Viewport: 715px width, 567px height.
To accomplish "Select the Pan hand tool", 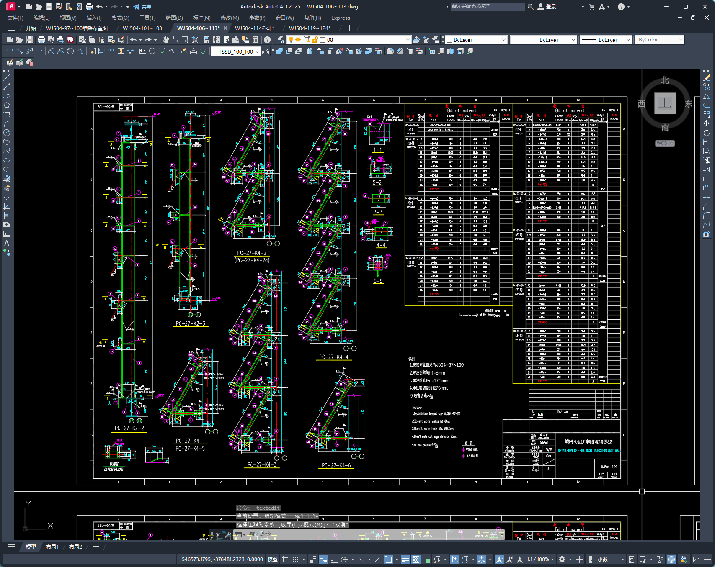I will (x=166, y=40).
